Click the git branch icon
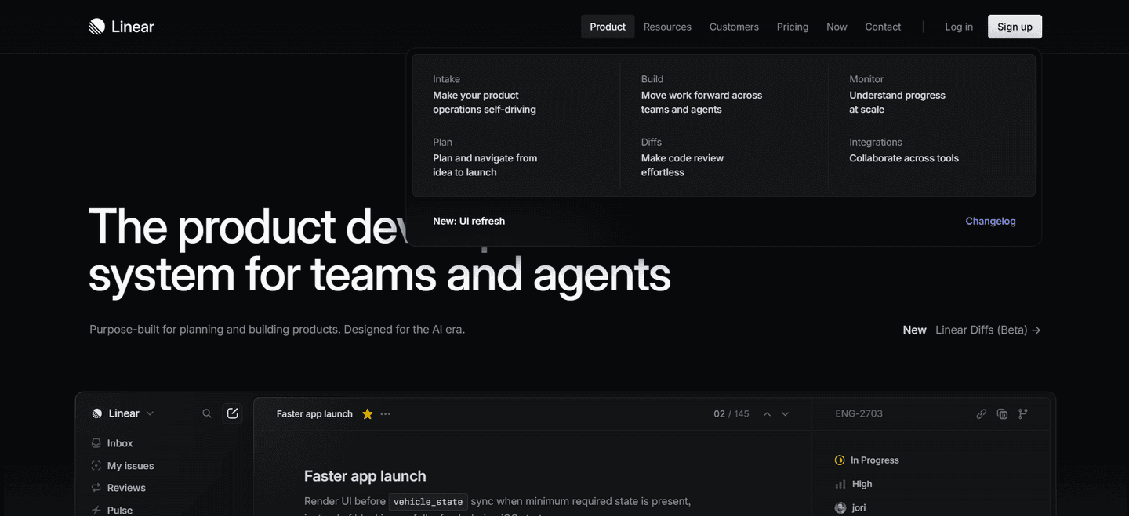This screenshot has width=1129, height=516. tap(1022, 414)
